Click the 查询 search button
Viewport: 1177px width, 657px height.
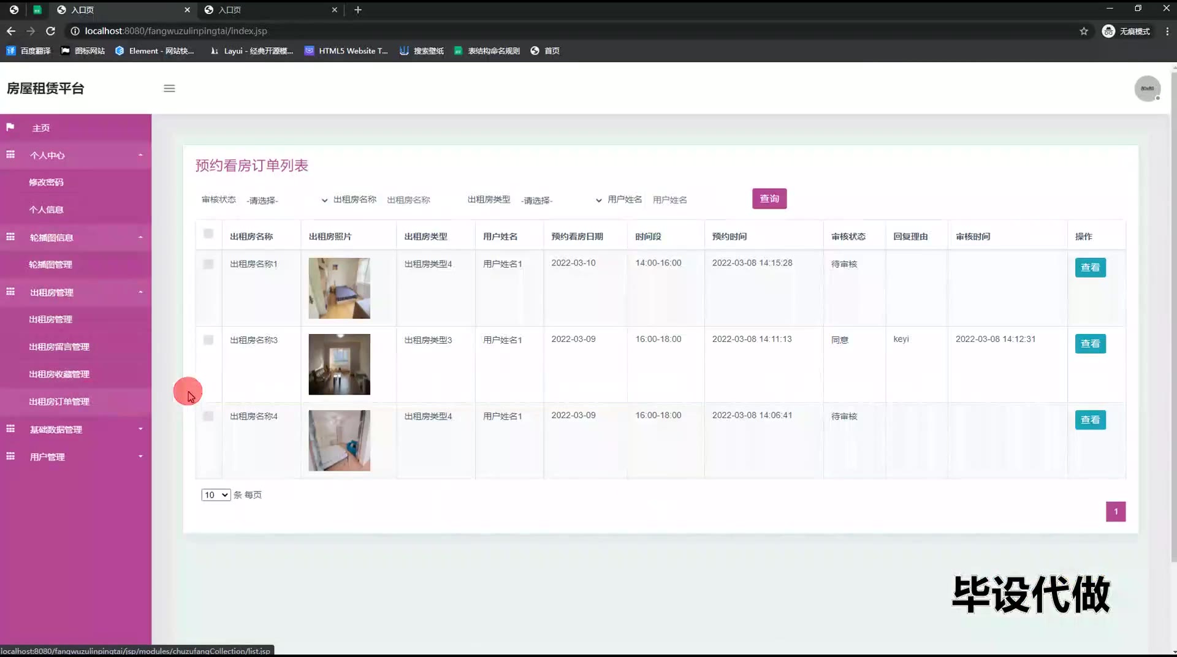coord(769,199)
